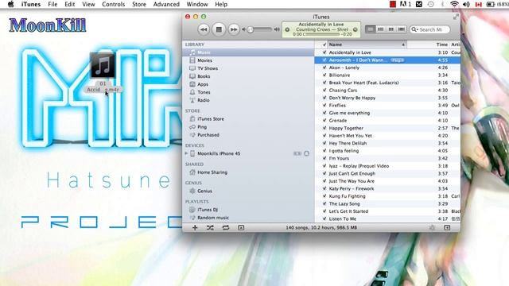Open the View menu
Screen dimensions: 509x286
coord(88,4)
